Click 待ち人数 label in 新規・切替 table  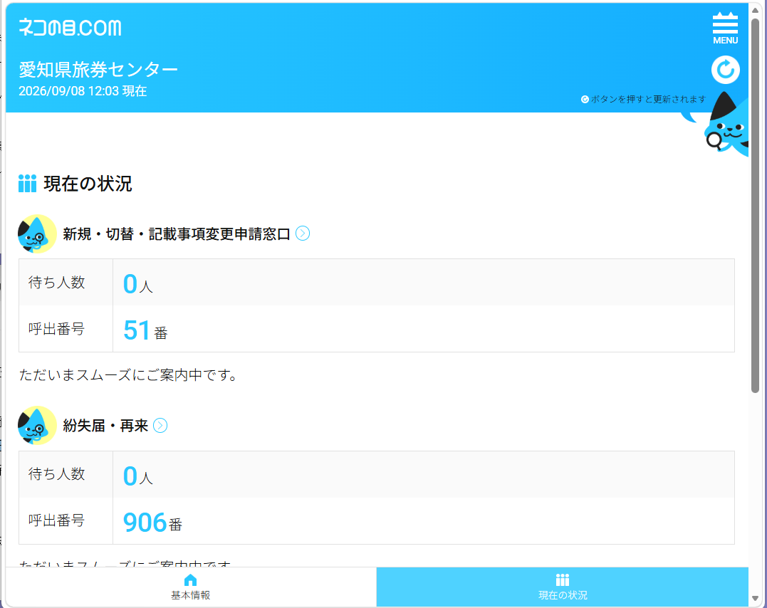click(x=57, y=282)
